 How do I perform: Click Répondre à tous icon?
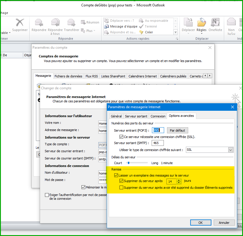point(55,23)
